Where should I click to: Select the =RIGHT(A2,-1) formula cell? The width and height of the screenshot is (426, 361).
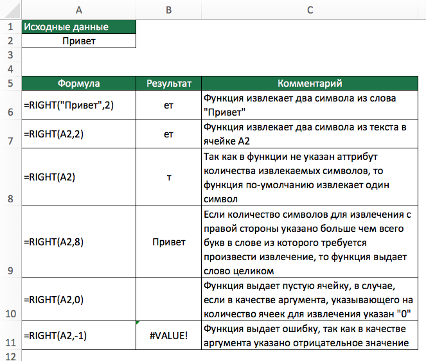[x=79, y=335]
